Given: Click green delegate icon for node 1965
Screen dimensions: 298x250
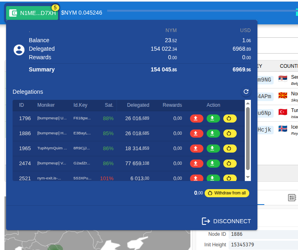Looking at the screenshot, I should [213, 149].
